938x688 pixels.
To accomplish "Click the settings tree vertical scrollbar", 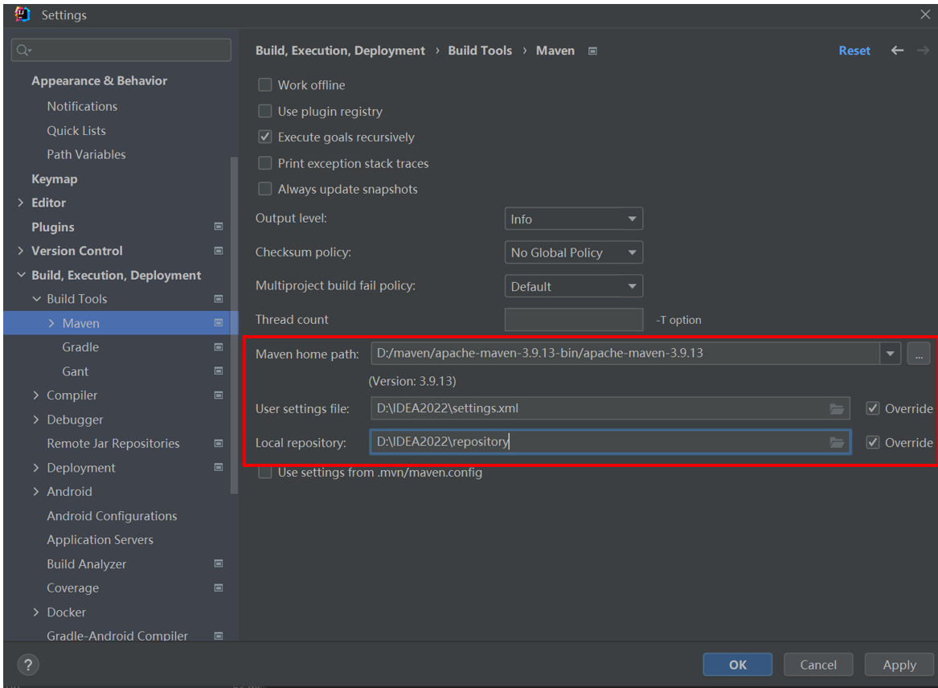I will 234,326.
